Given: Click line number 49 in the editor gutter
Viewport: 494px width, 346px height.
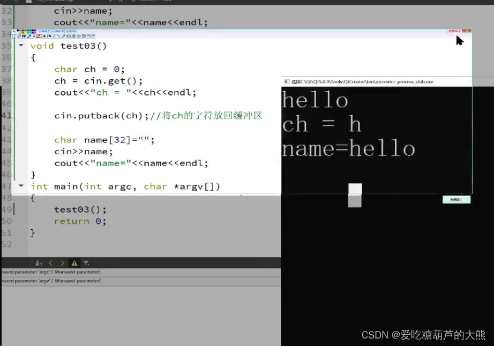Looking at the screenshot, I should (6, 209).
